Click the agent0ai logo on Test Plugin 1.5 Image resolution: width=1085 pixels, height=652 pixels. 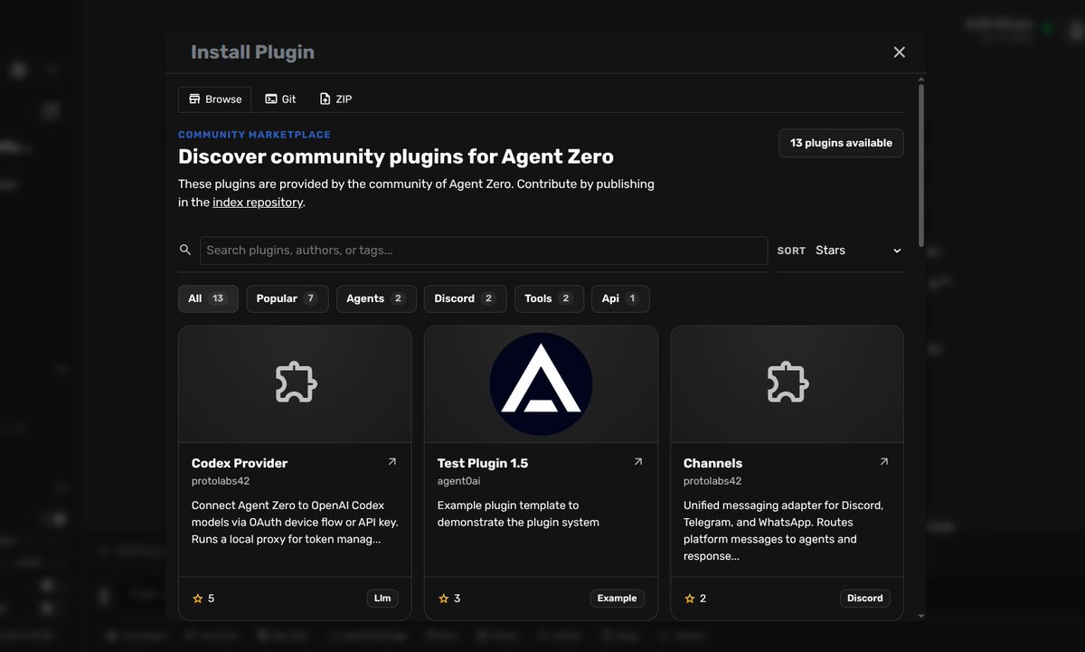point(540,383)
